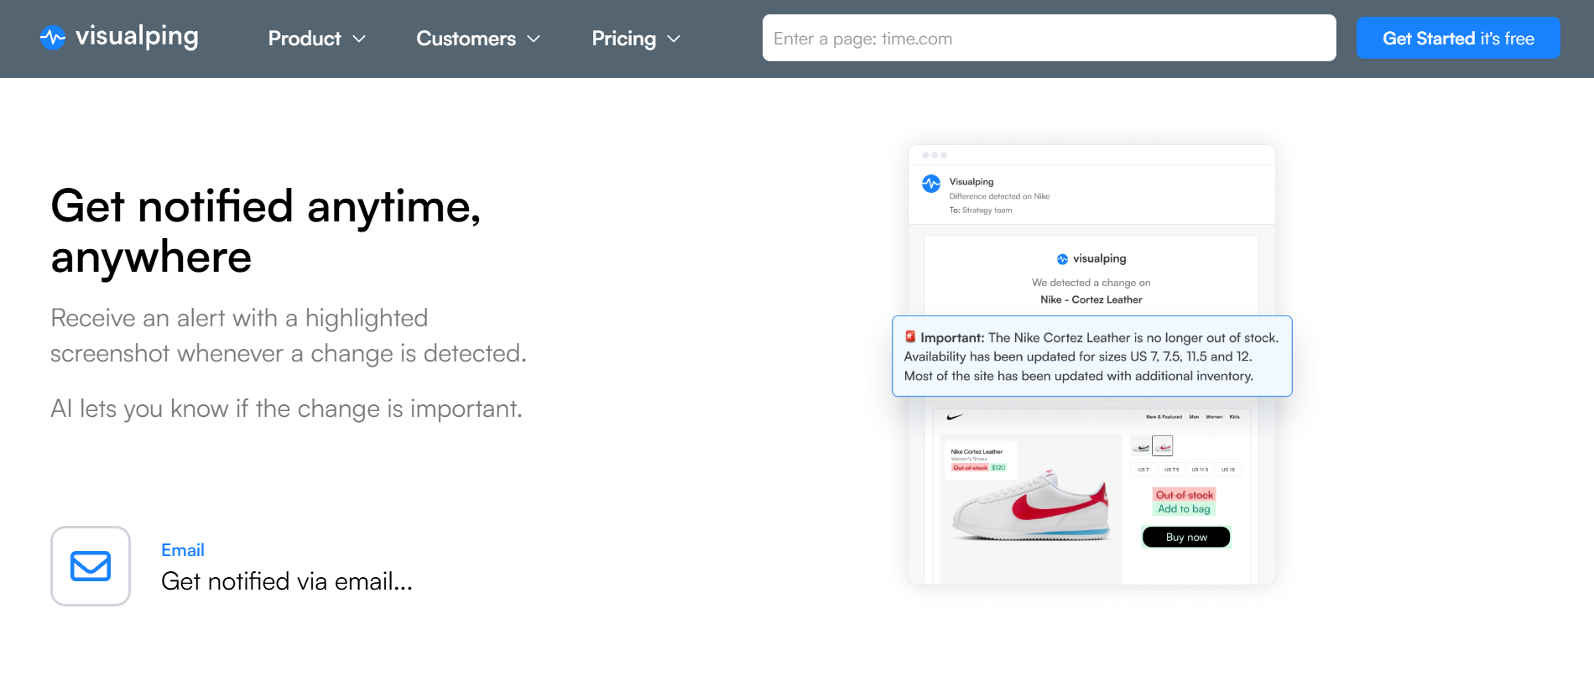The width and height of the screenshot is (1594, 697).
Task: Choose size US 12 in preview
Action: [1228, 470]
